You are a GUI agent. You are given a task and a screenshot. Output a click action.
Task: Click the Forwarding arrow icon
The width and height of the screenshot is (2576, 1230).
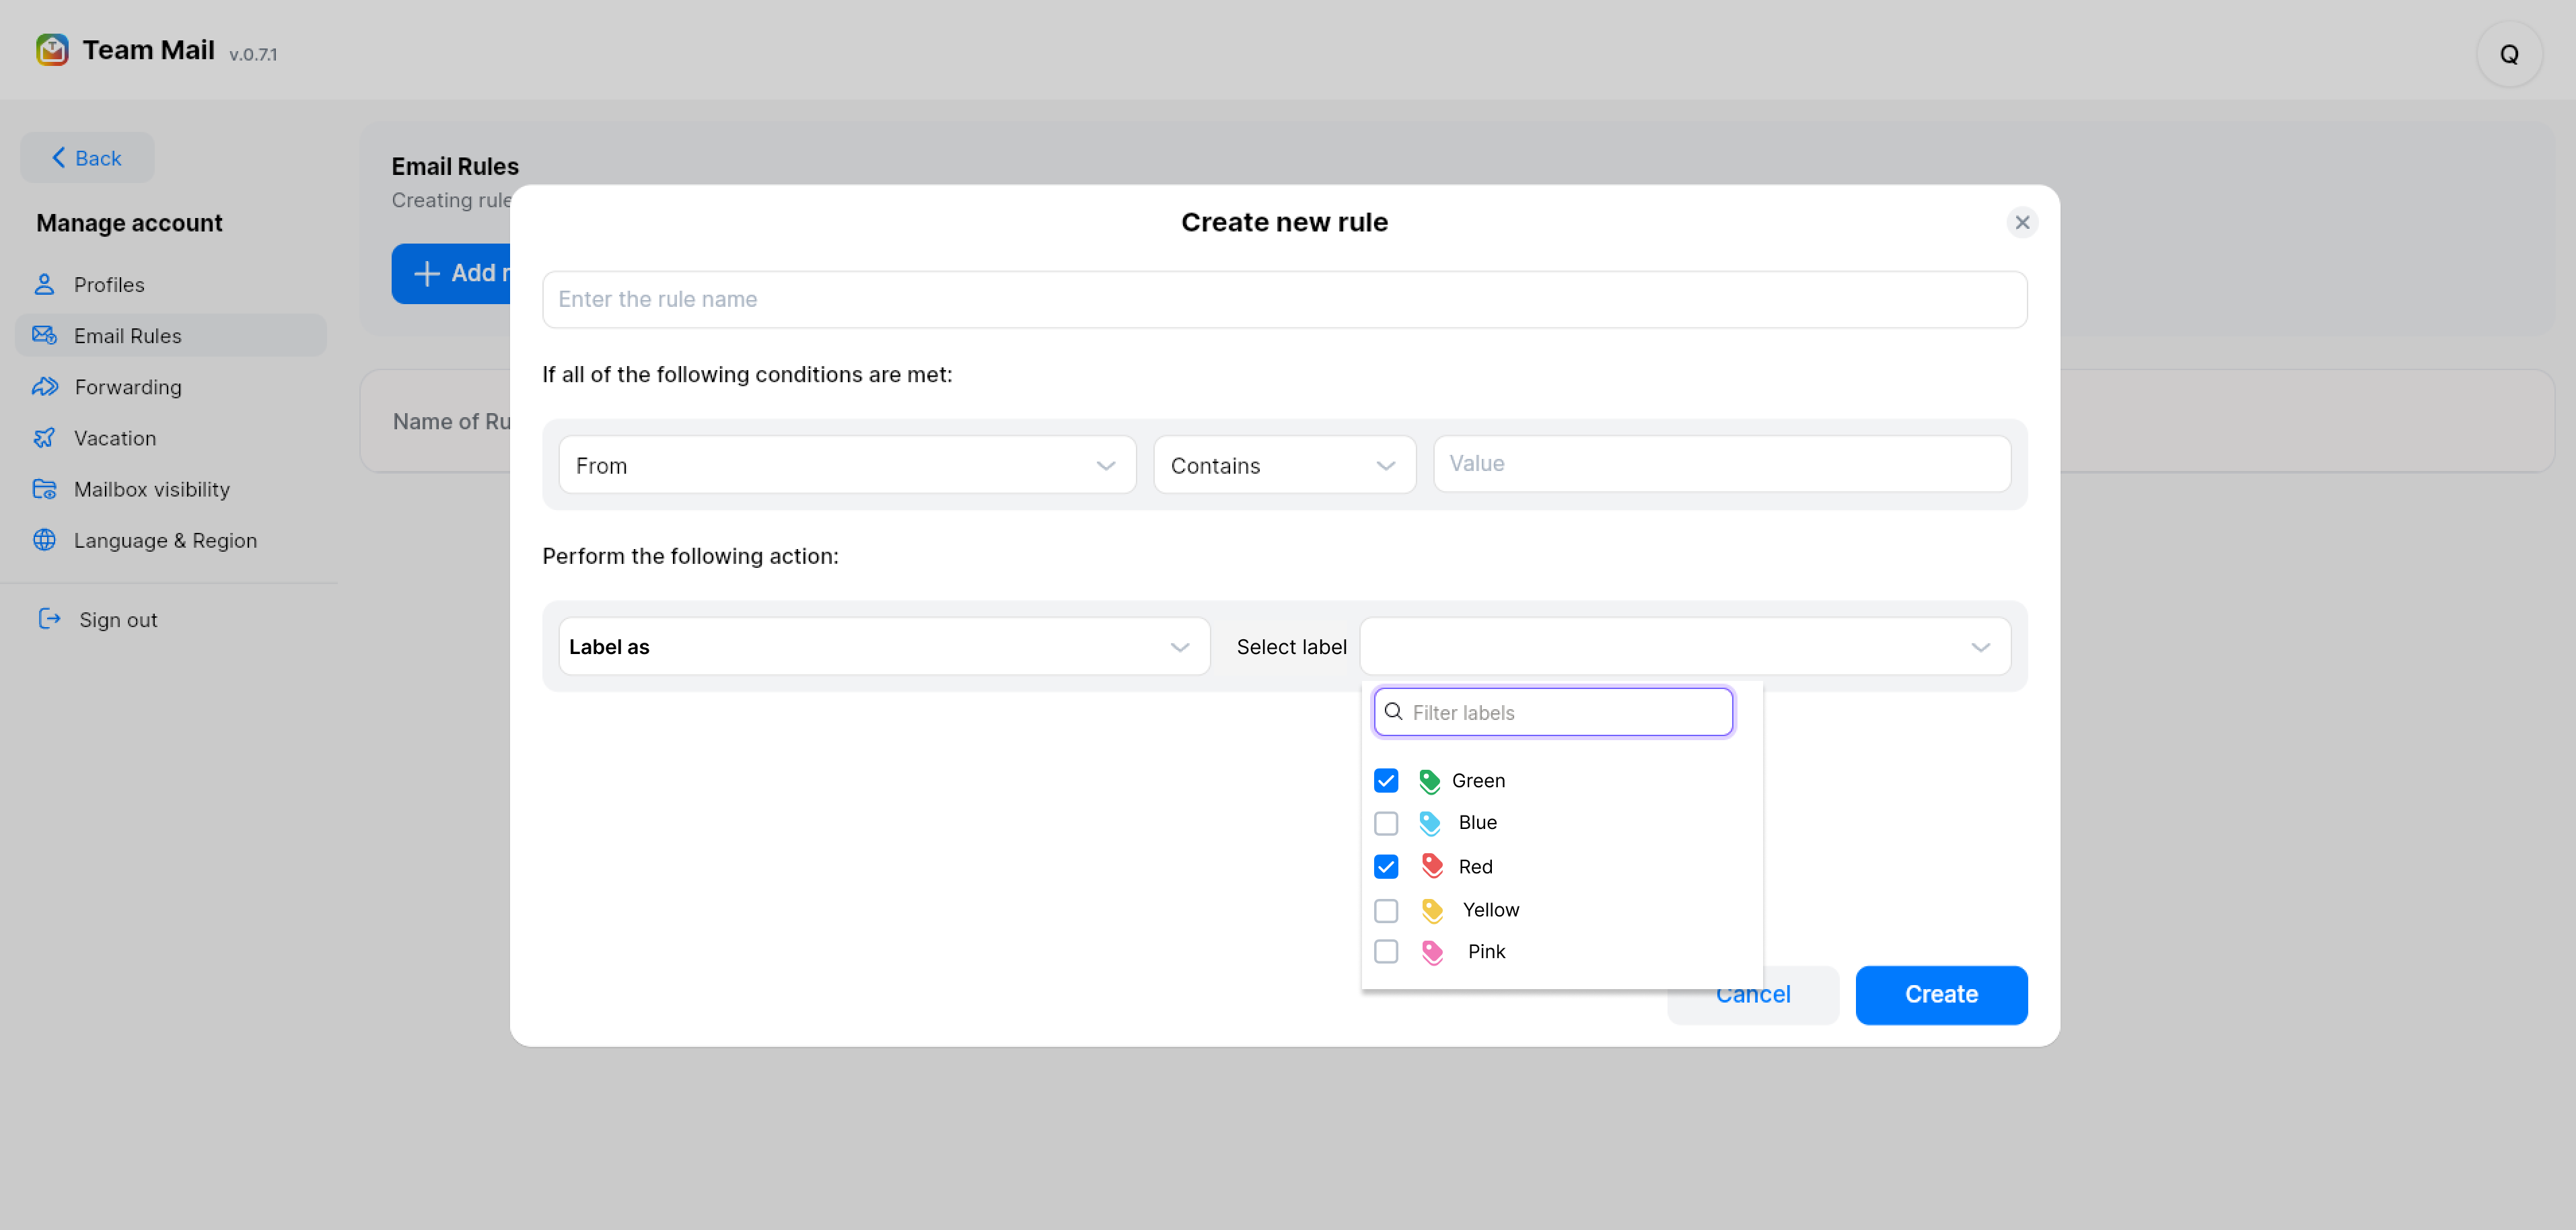[45, 387]
